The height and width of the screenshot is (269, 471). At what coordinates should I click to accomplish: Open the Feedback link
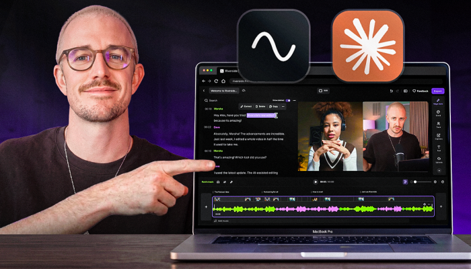point(421,91)
